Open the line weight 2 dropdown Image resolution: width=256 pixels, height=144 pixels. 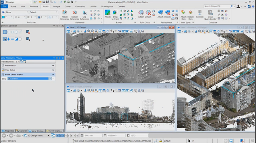coord(31,17)
